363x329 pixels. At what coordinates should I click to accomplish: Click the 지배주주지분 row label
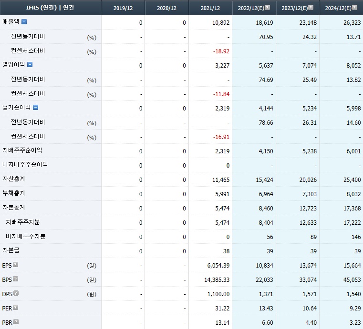click(x=23, y=222)
